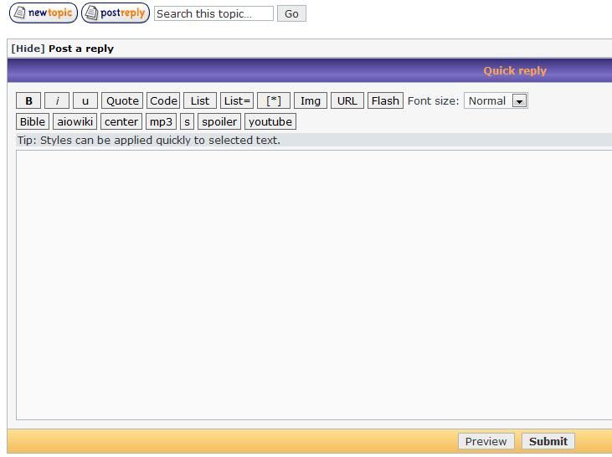612x457 pixels.
Task: Insert a spoiler tag
Action: [219, 121]
